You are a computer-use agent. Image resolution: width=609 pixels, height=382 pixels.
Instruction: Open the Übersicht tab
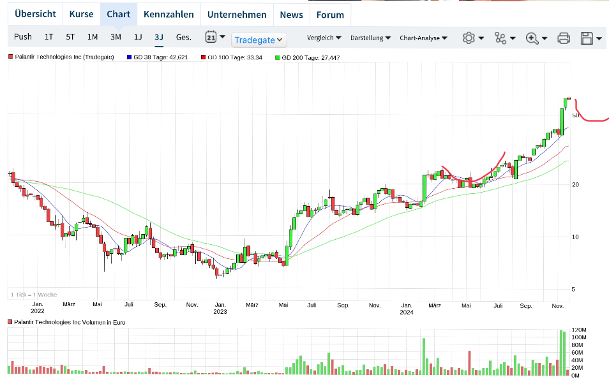coord(35,15)
